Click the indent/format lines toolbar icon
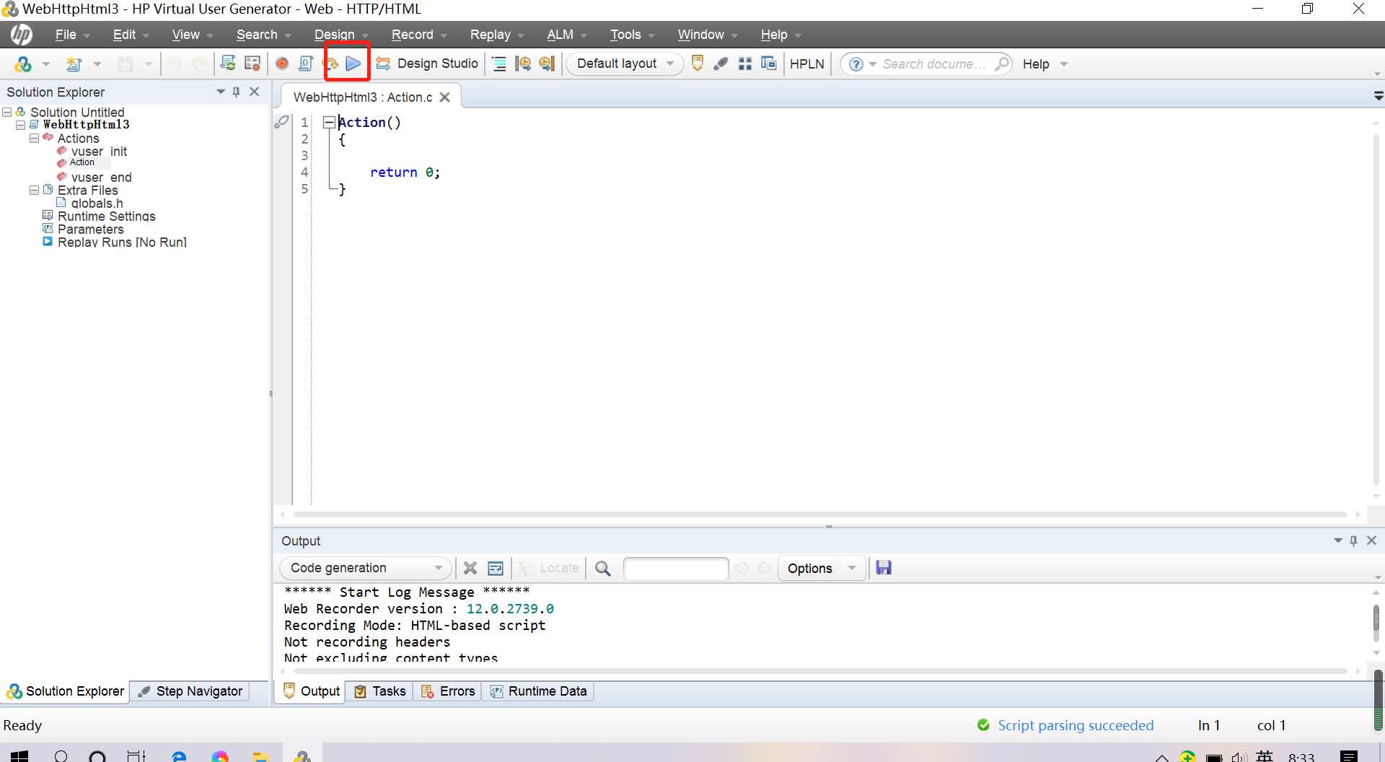 498,63
